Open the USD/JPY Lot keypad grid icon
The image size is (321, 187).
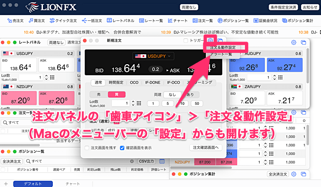(52, 77)
